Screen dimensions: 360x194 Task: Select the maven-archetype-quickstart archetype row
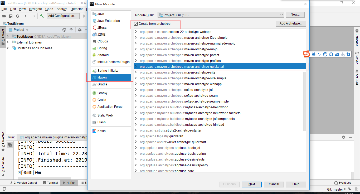point(220,67)
